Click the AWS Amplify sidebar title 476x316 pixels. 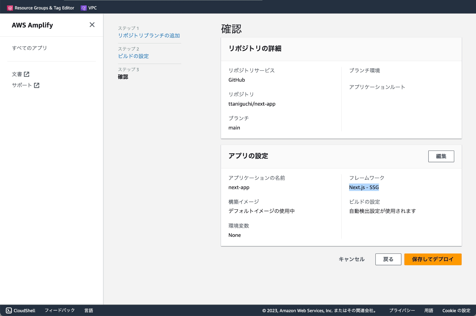pyautogui.click(x=32, y=25)
